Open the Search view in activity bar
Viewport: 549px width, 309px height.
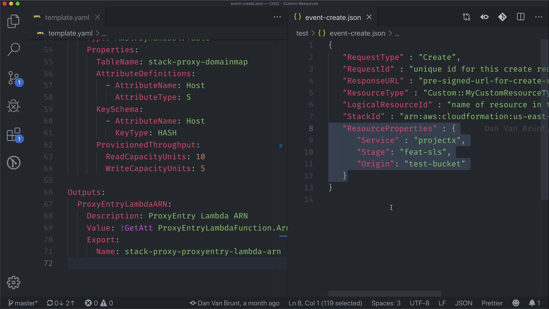(x=13, y=49)
